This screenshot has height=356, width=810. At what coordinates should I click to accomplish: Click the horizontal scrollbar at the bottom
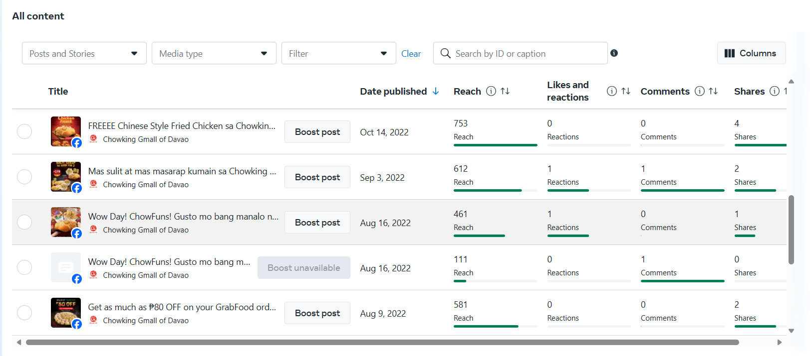tap(382, 343)
